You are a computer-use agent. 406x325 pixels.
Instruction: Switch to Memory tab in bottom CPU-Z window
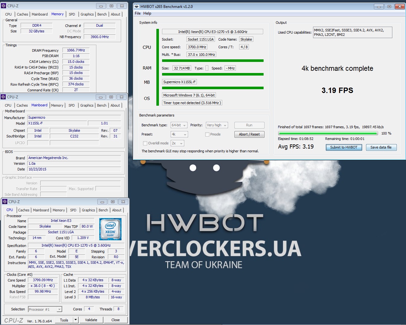click(59, 210)
